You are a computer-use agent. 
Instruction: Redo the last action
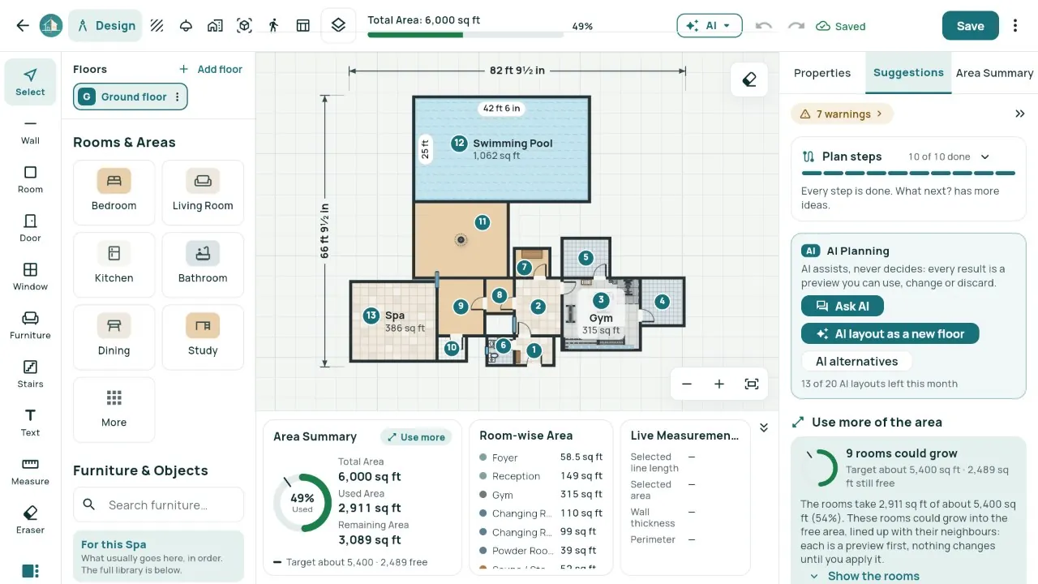click(x=796, y=26)
